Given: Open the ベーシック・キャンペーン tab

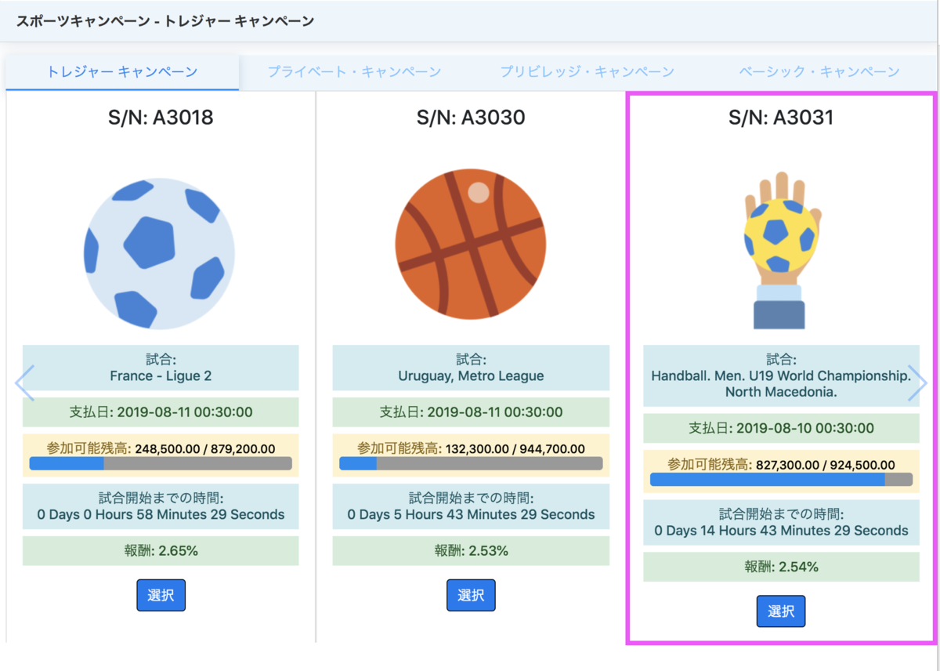Looking at the screenshot, I should point(819,72).
